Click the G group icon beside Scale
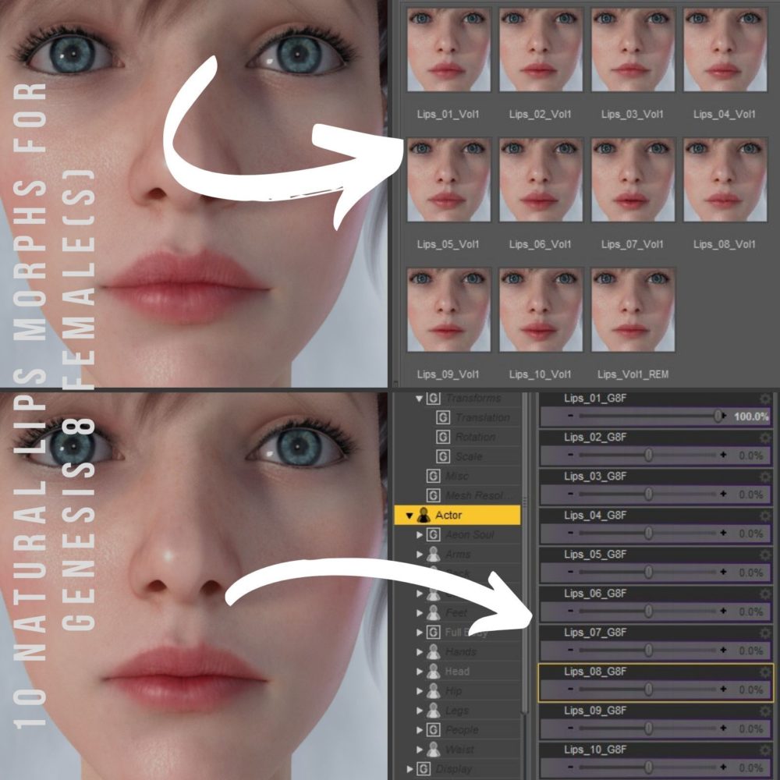Image resolution: width=780 pixels, height=780 pixels. coord(443,456)
